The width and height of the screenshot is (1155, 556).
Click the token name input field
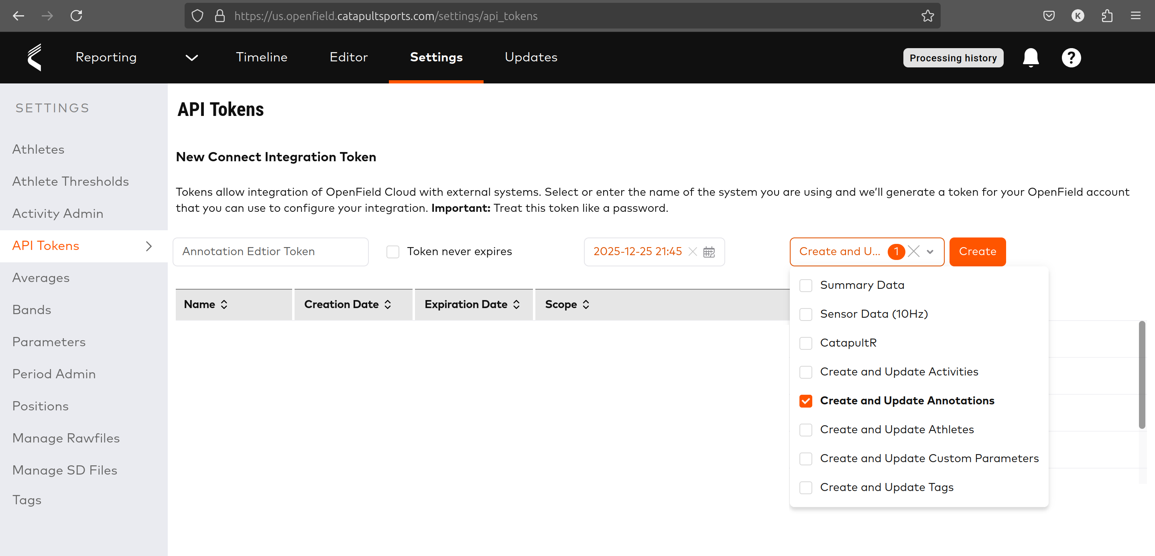(271, 252)
